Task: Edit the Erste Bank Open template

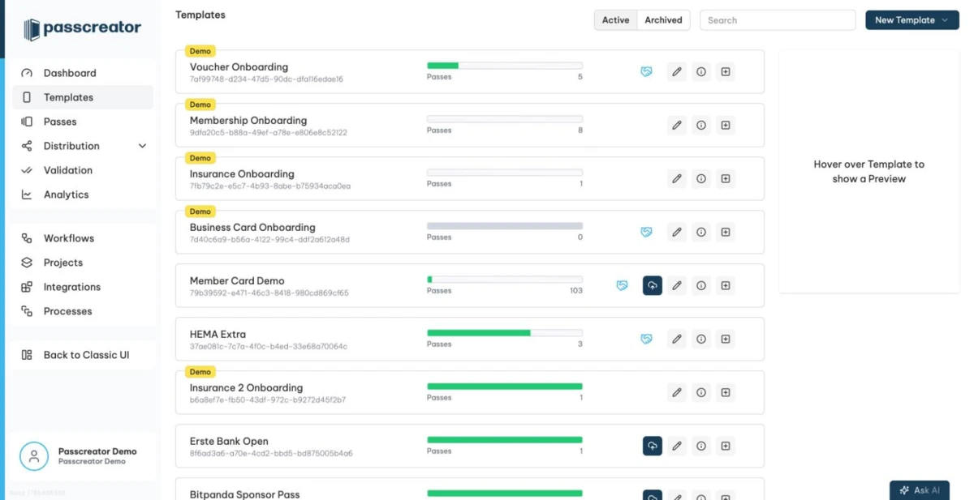Action: (677, 446)
